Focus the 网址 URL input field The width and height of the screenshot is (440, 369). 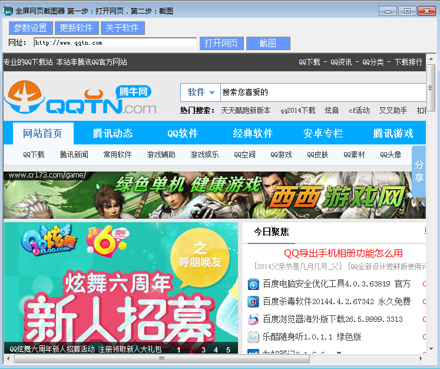[x=115, y=42]
